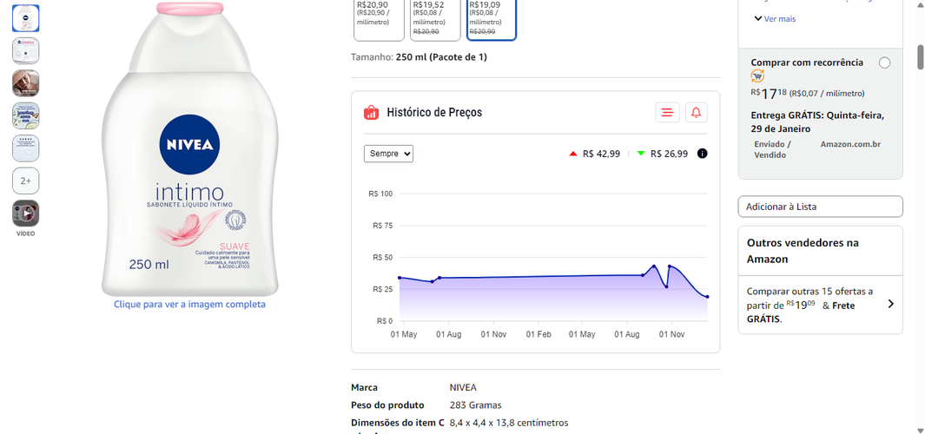Select the first NIVEA bottle thumbnail
The width and height of the screenshot is (925, 434).
pyautogui.click(x=26, y=18)
